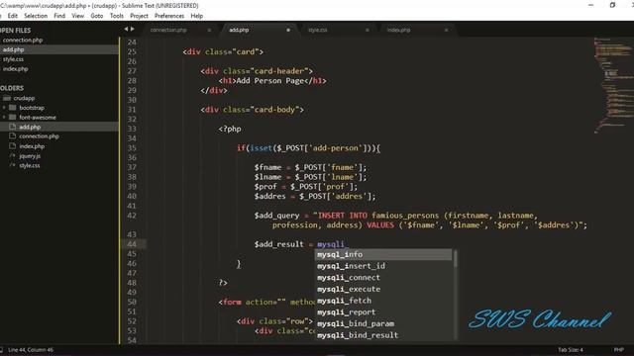Screen dimensions: 634x356
Task: Open jquery.js in Folders tree
Action: point(30,156)
